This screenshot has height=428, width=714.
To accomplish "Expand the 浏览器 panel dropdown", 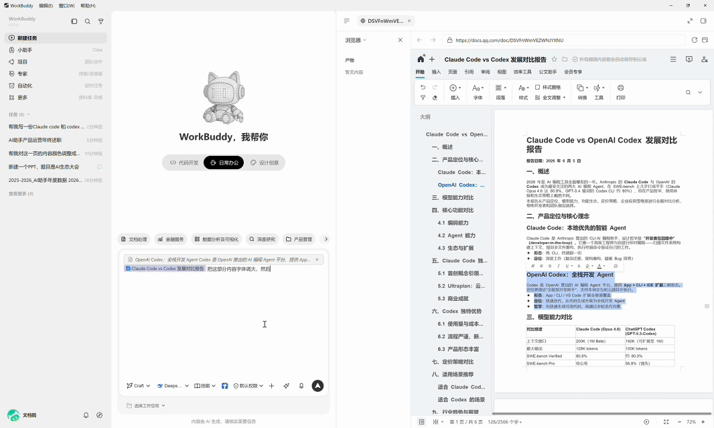I will pos(356,40).
